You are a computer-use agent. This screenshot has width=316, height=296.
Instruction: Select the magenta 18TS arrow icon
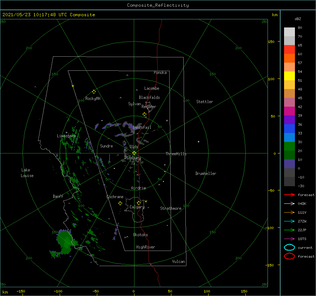pyautogui.click(x=289, y=239)
